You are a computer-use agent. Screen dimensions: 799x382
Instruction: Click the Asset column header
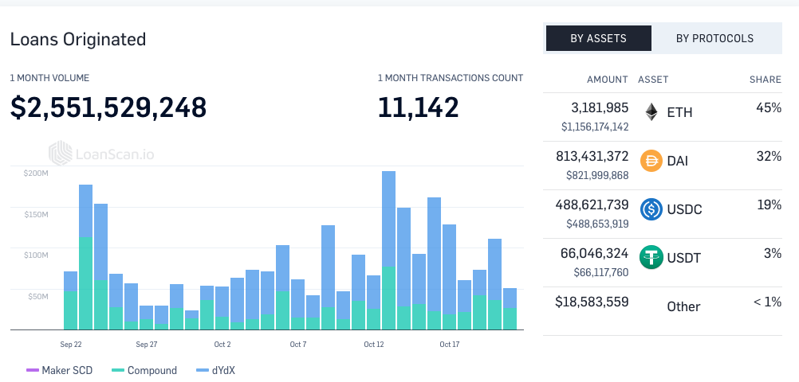[653, 80]
